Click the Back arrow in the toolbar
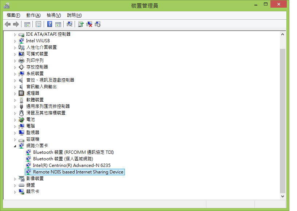The height and width of the screenshot is (211, 297). coord(8,24)
